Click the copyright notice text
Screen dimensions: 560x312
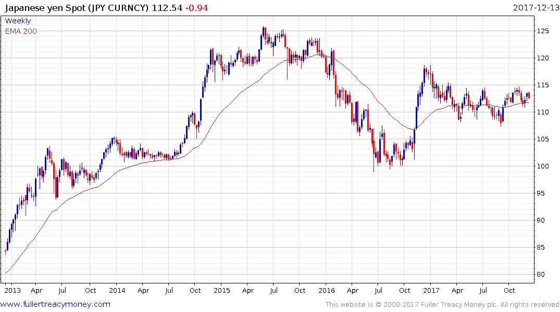click(442, 305)
